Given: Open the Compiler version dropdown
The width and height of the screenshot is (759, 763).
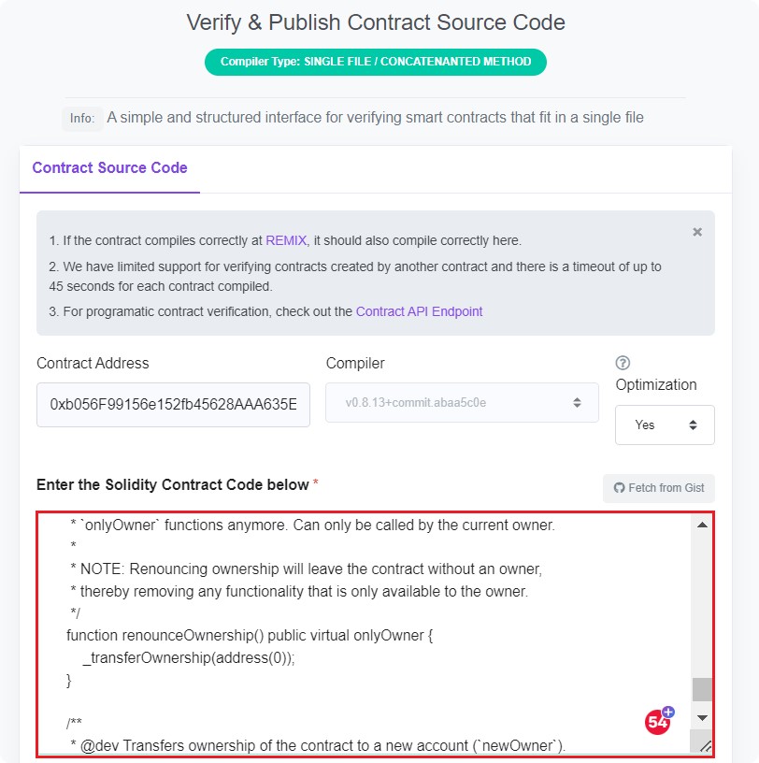Looking at the screenshot, I should [462, 403].
